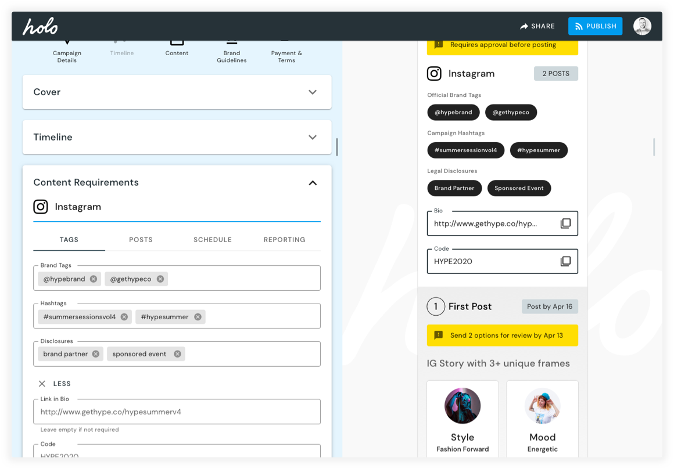Remove the @hypebrand brand tag

[x=94, y=279]
